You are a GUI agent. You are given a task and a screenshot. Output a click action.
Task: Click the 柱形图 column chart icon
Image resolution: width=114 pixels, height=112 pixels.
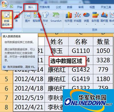[x=69, y=15]
